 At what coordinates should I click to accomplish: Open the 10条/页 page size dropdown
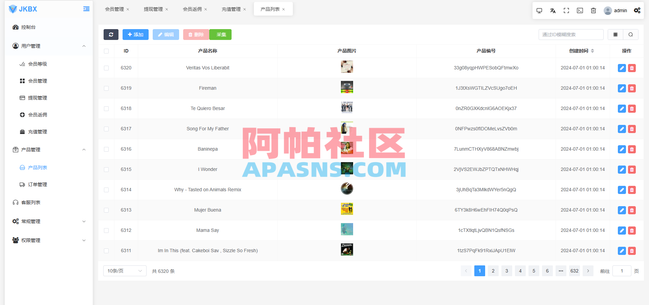click(125, 271)
